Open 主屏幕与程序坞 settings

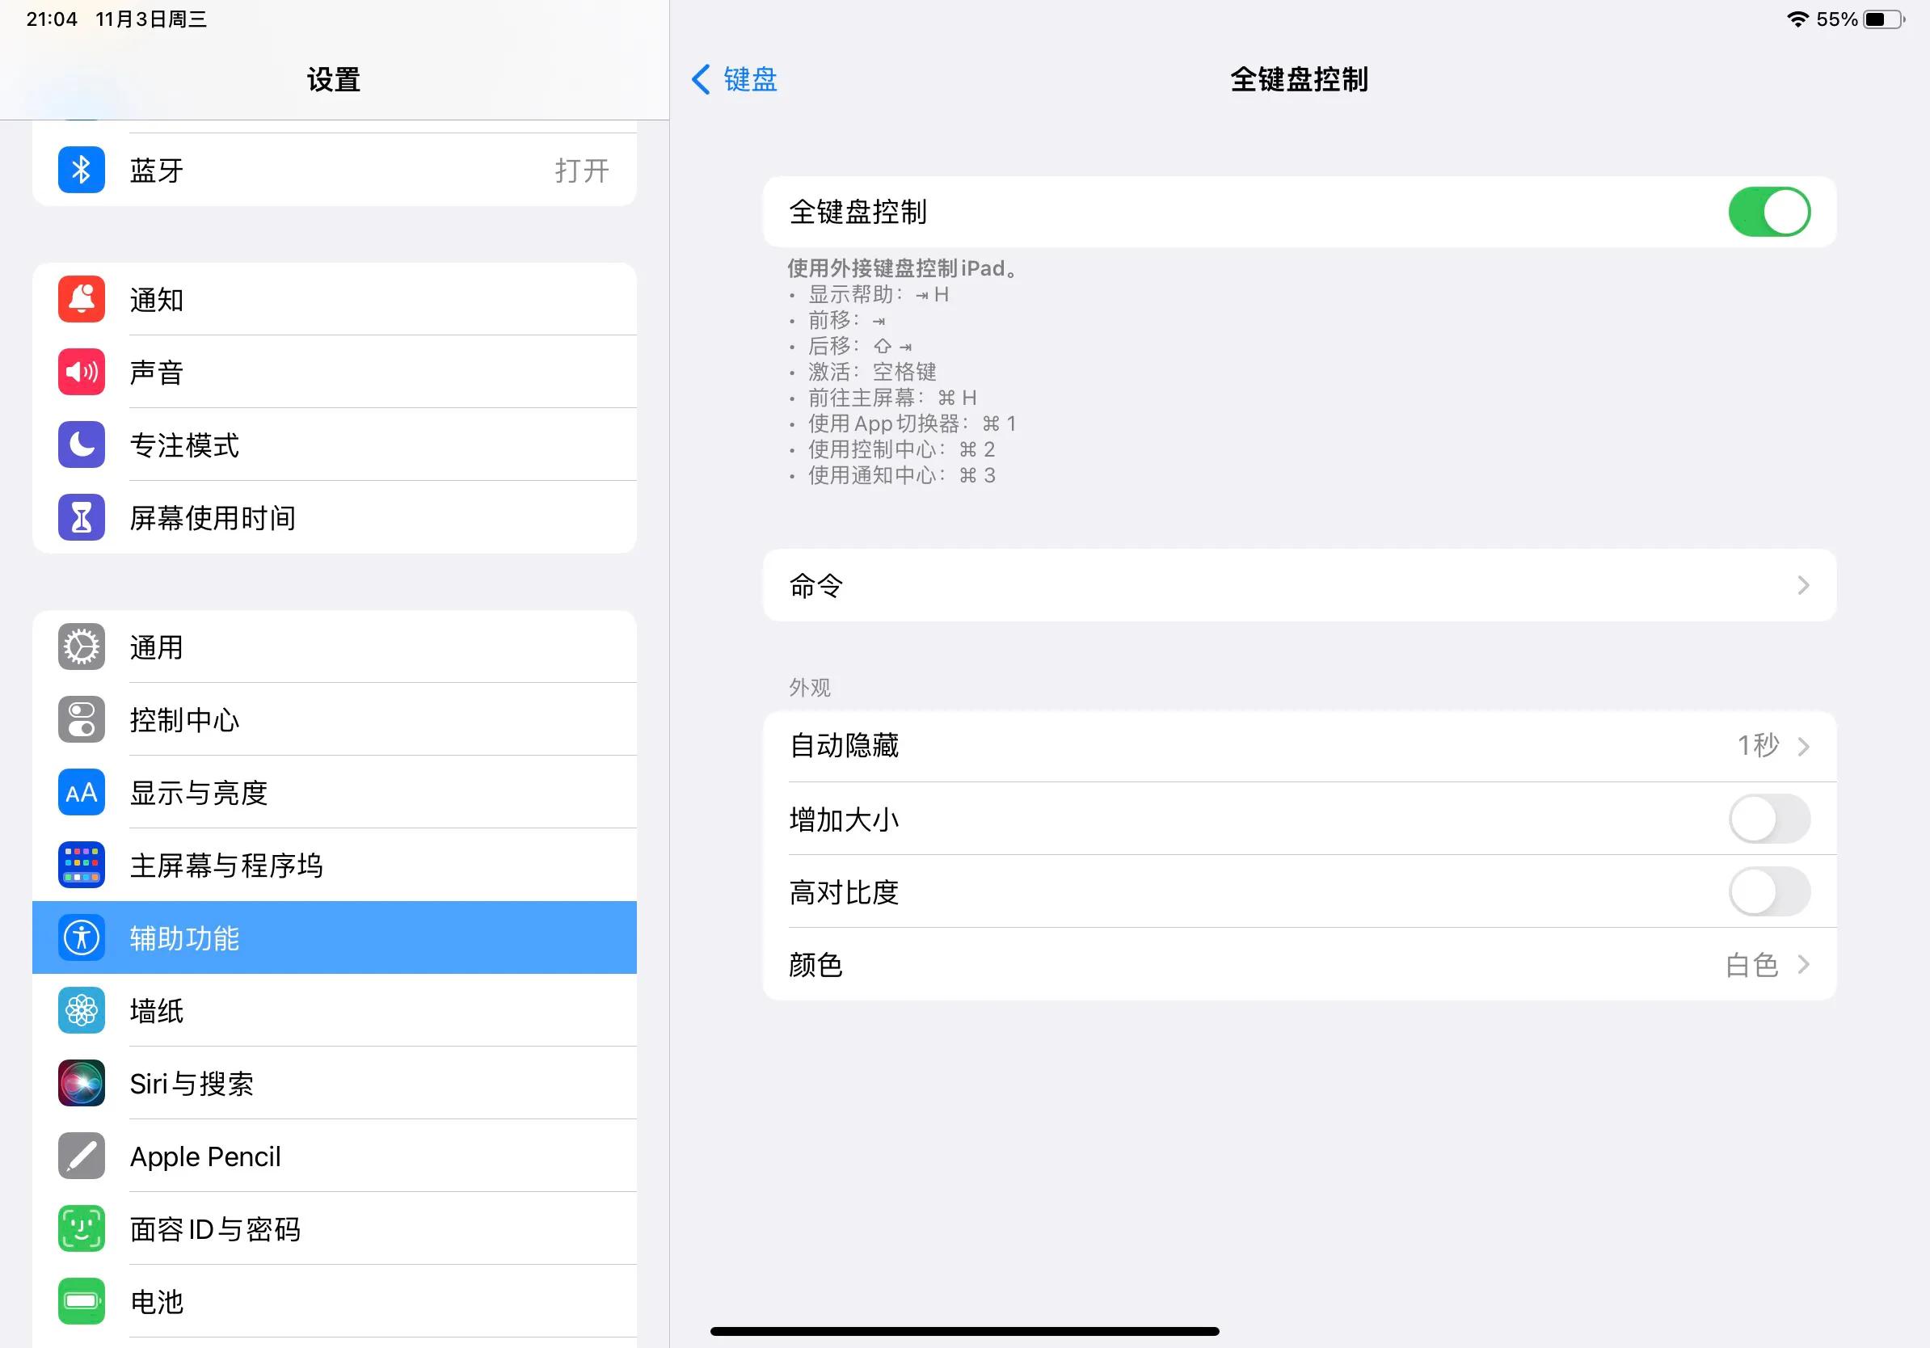[x=334, y=865]
